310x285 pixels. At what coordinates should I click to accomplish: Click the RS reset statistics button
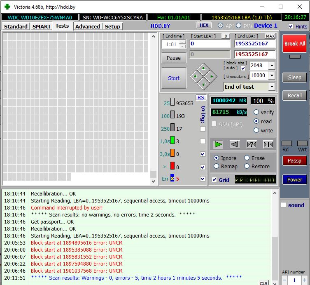(200, 97)
